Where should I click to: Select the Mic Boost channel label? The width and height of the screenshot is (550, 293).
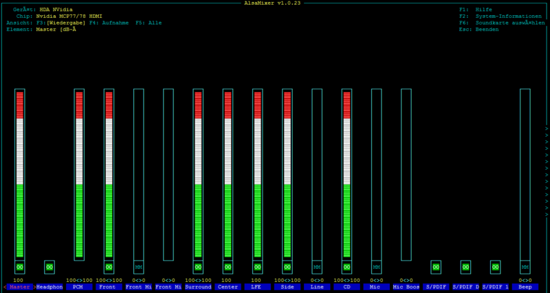point(406,287)
